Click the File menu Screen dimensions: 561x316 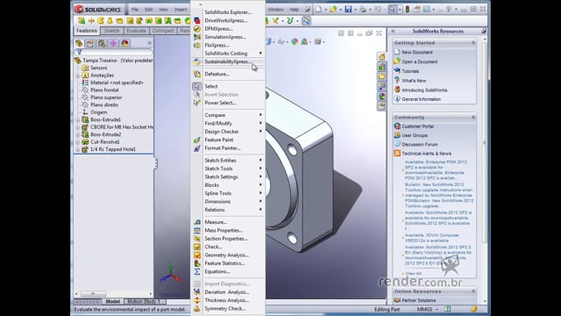click(x=135, y=10)
